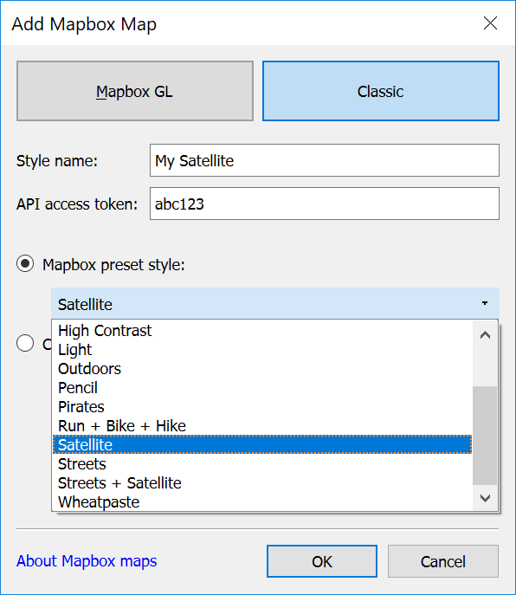Image resolution: width=516 pixels, height=595 pixels.
Task: Switch to the Mapbox GL tab
Action: click(135, 91)
